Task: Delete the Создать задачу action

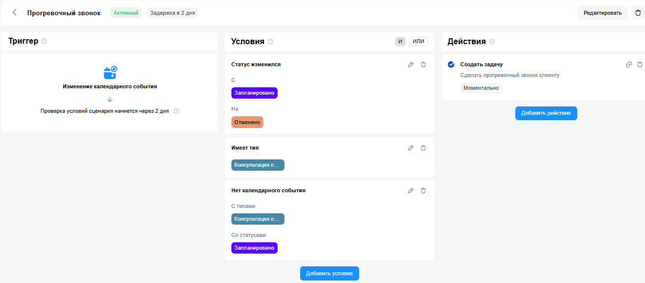Action: point(640,65)
